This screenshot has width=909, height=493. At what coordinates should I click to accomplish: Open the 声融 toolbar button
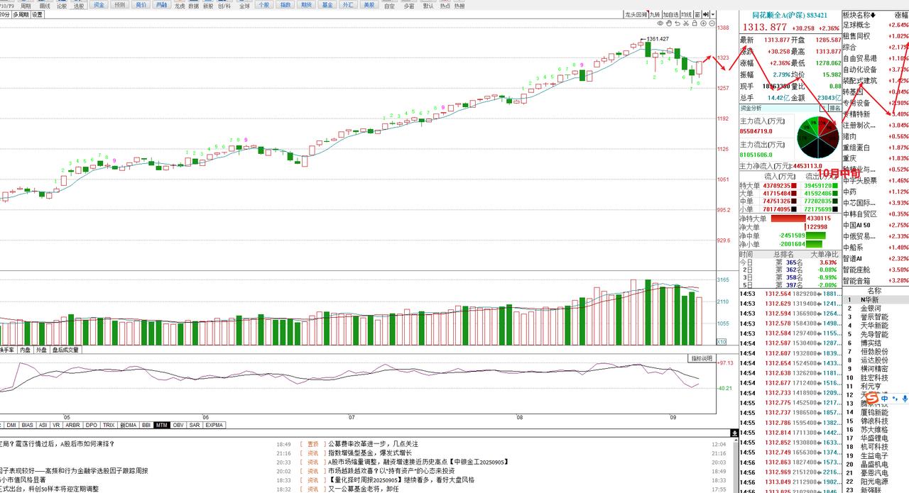coord(161,5)
